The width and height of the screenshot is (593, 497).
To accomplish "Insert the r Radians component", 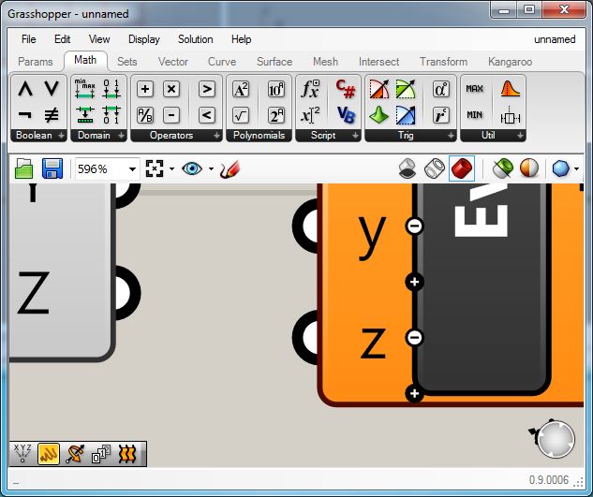I will [441, 115].
